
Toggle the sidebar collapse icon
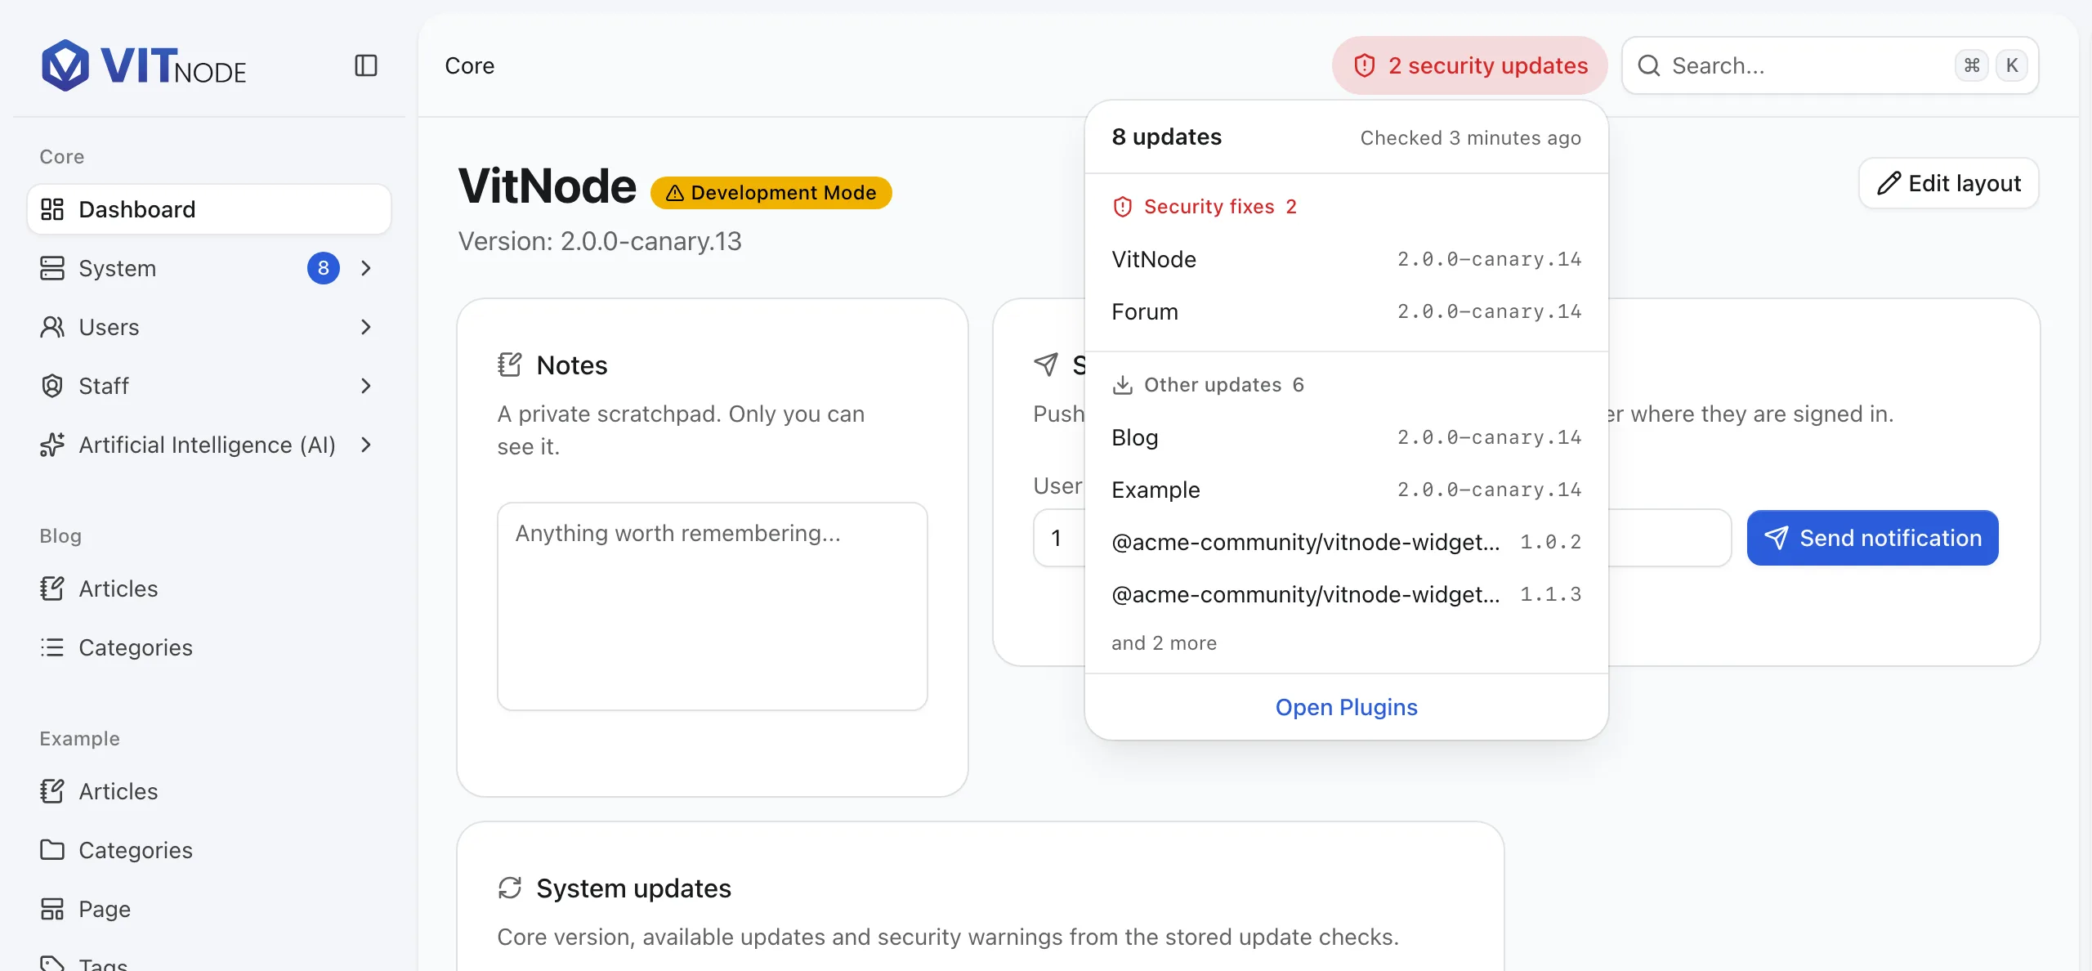tap(366, 65)
